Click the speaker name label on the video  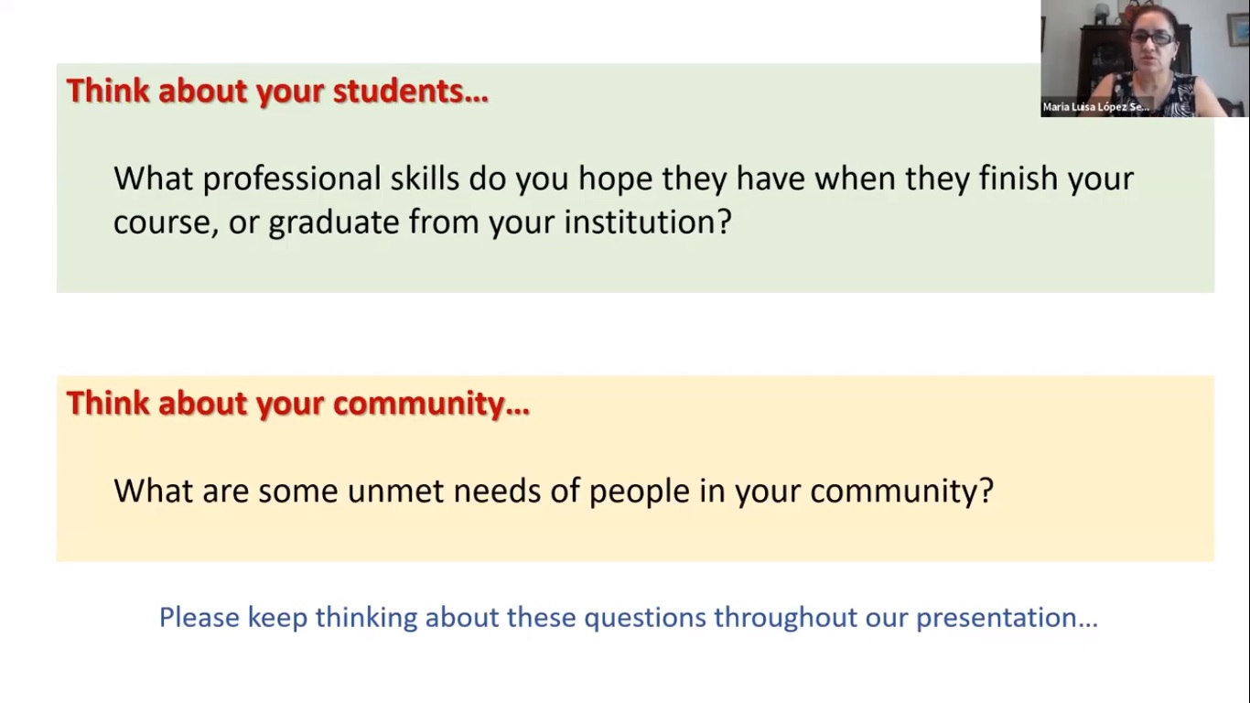(1095, 107)
